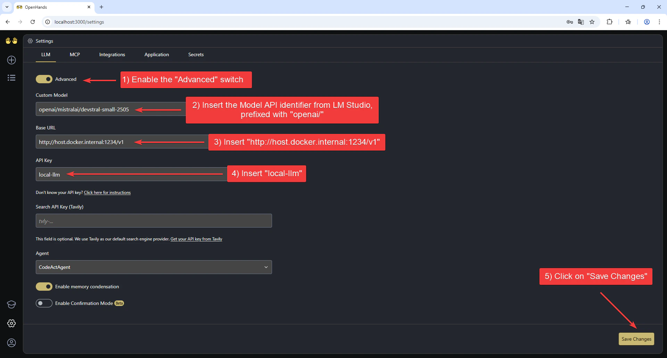Open settings gear icon in sidebar
The height and width of the screenshot is (358, 667).
(x=11, y=323)
